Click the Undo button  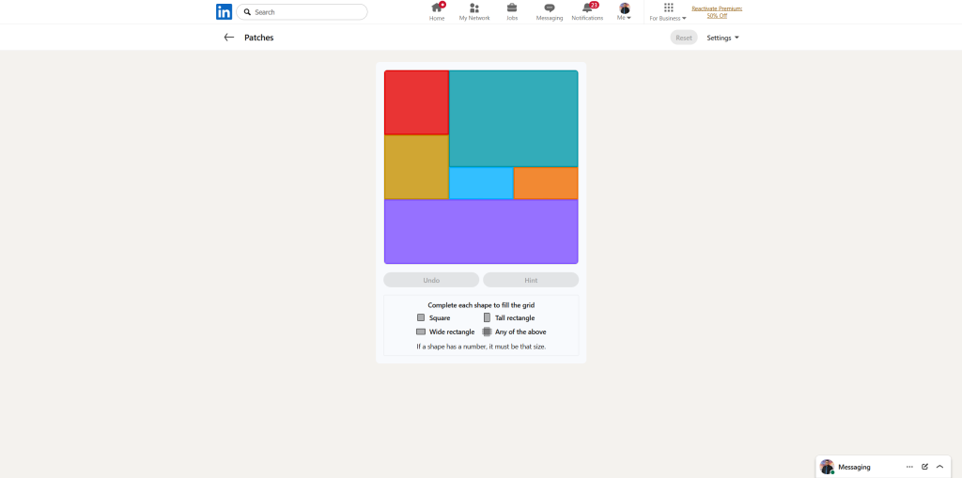pos(431,280)
